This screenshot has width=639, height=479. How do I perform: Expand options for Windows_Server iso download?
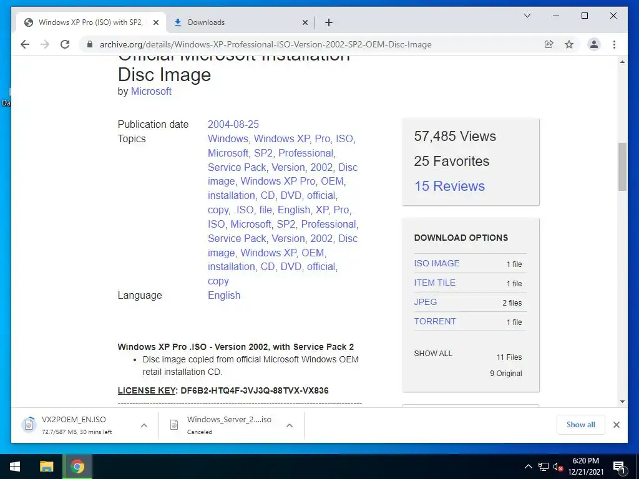coord(290,425)
